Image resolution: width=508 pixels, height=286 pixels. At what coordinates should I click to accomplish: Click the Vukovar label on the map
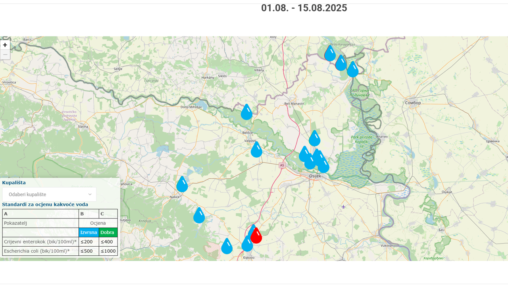click(x=387, y=245)
